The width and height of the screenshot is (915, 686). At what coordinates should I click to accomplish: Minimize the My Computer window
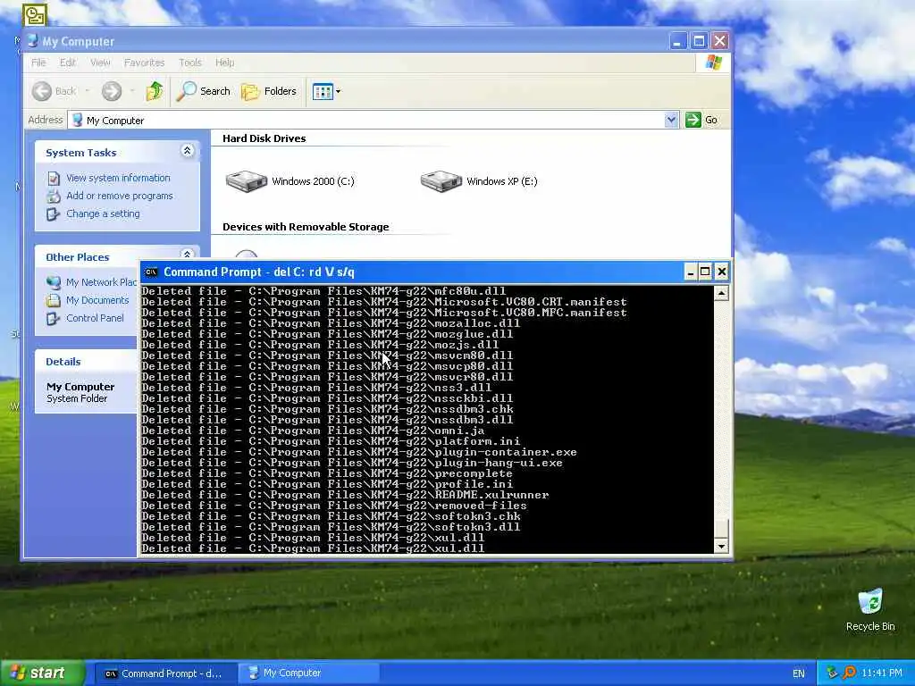click(x=677, y=41)
